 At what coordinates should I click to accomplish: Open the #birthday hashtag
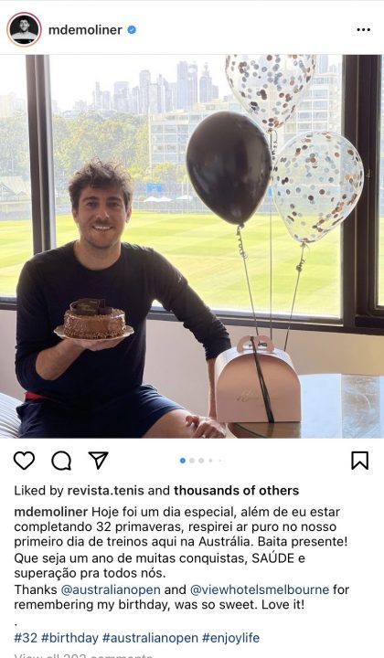[x=69, y=638]
